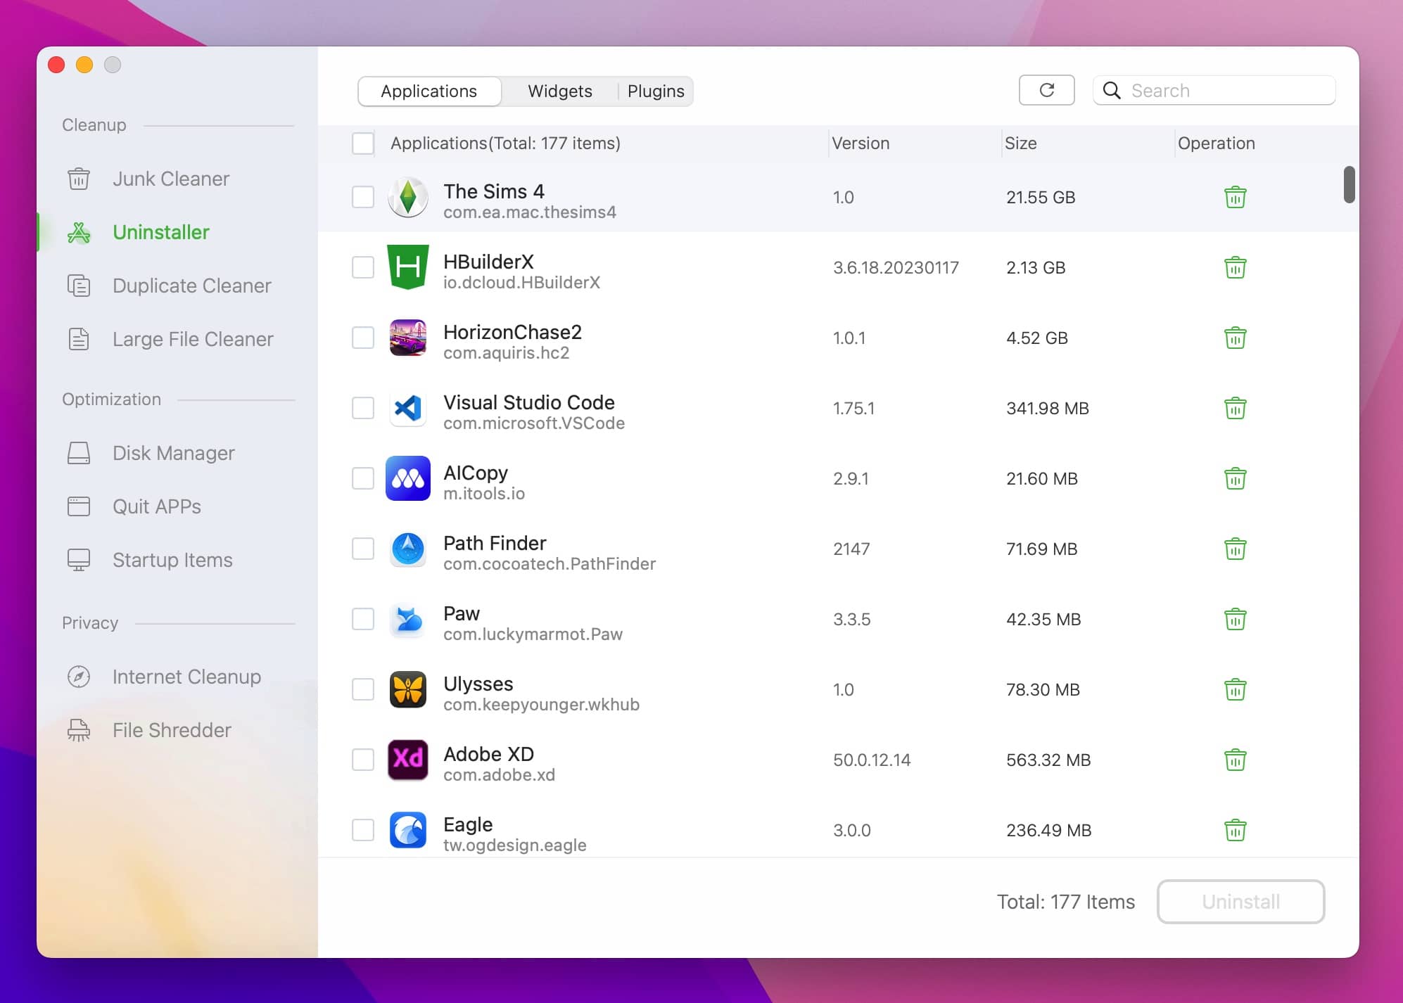Click the refresh list button
Image resolution: width=1403 pixels, height=1003 pixels.
coord(1046,90)
